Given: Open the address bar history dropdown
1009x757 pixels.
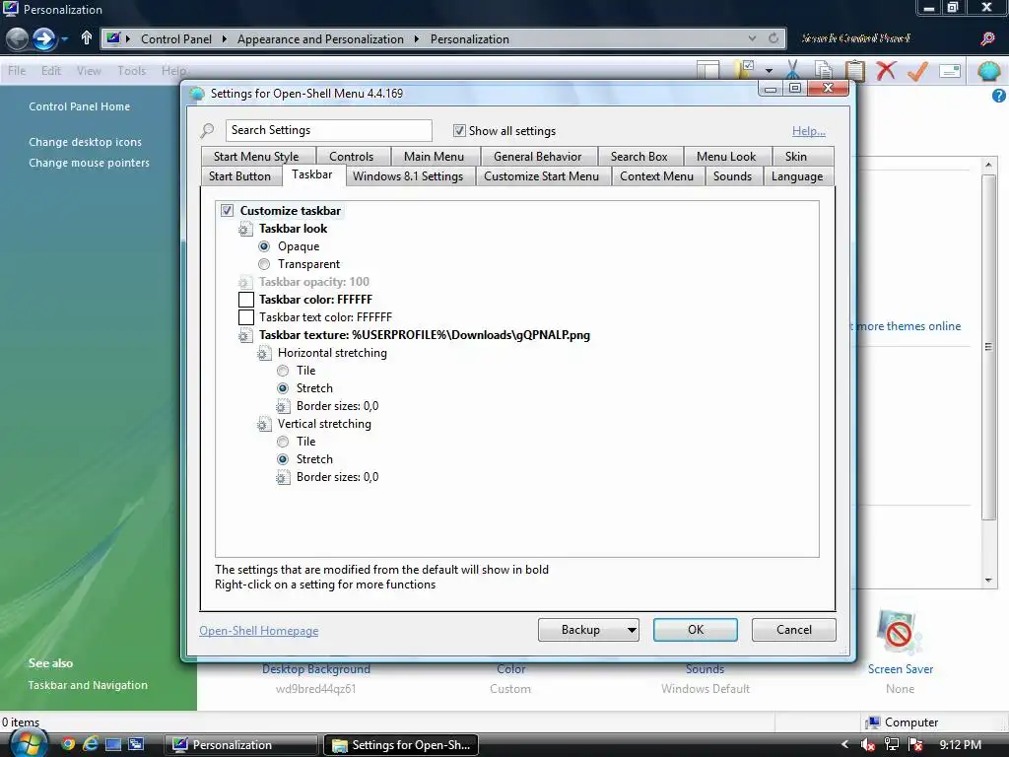Looking at the screenshot, I should point(752,38).
